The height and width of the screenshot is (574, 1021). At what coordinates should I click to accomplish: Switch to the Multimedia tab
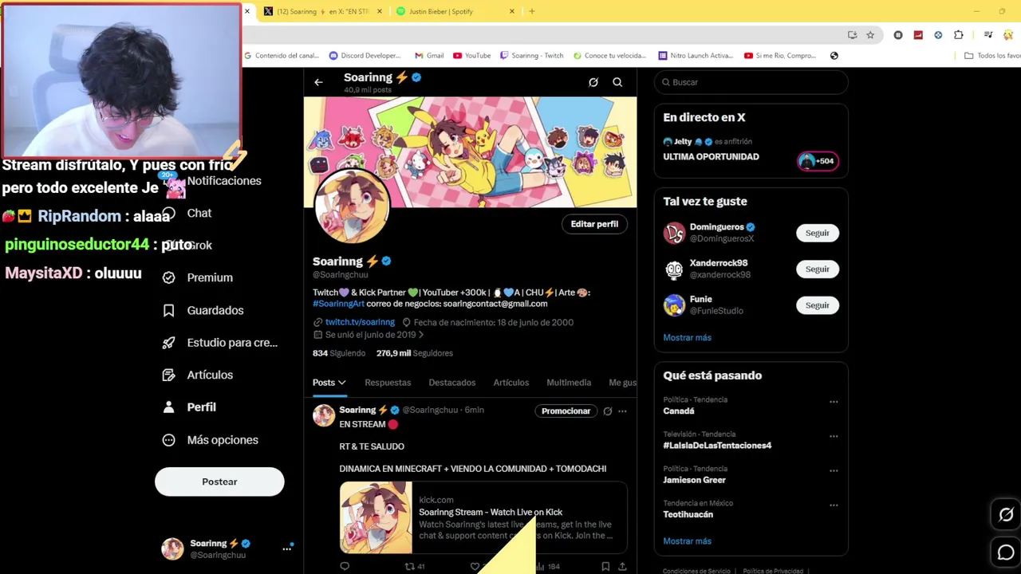[569, 383]
